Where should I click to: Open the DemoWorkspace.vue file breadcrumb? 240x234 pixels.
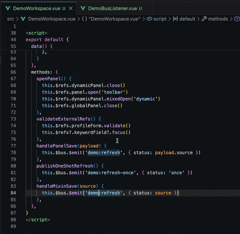point(52,19)
